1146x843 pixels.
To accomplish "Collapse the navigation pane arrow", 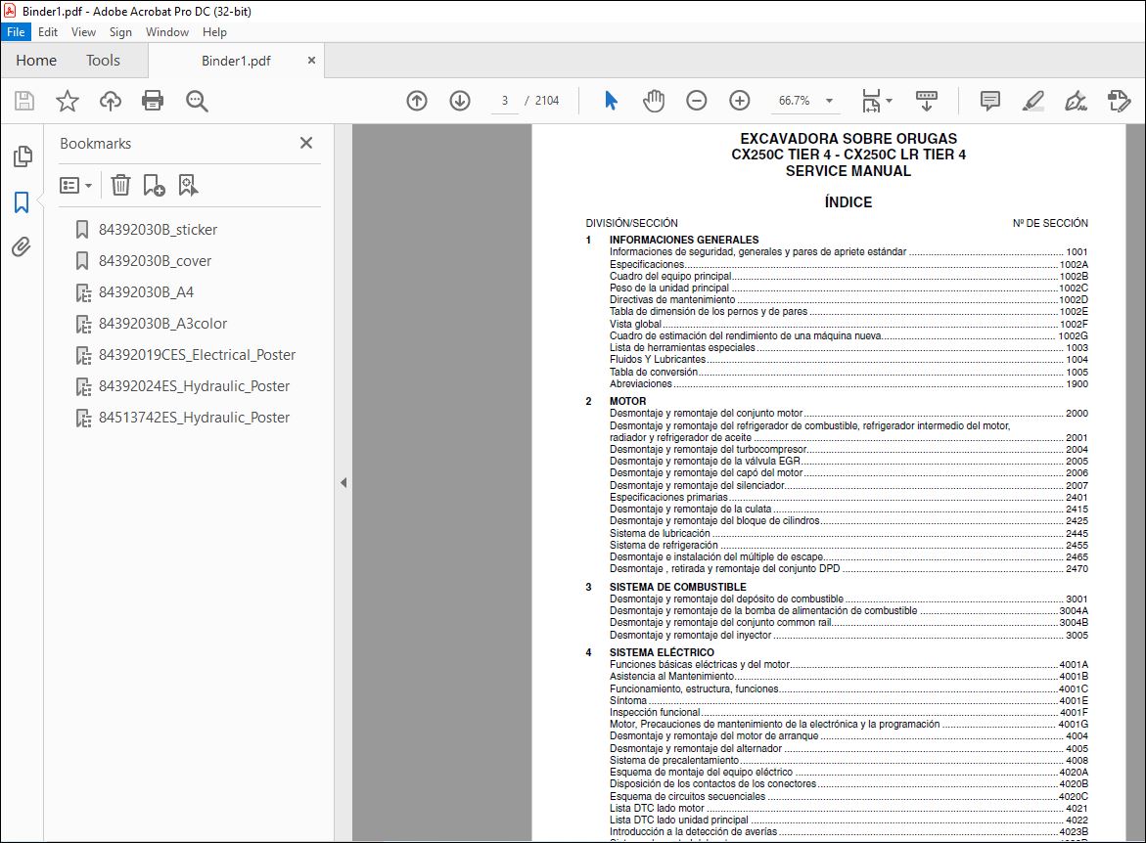I will pos(344,483).
